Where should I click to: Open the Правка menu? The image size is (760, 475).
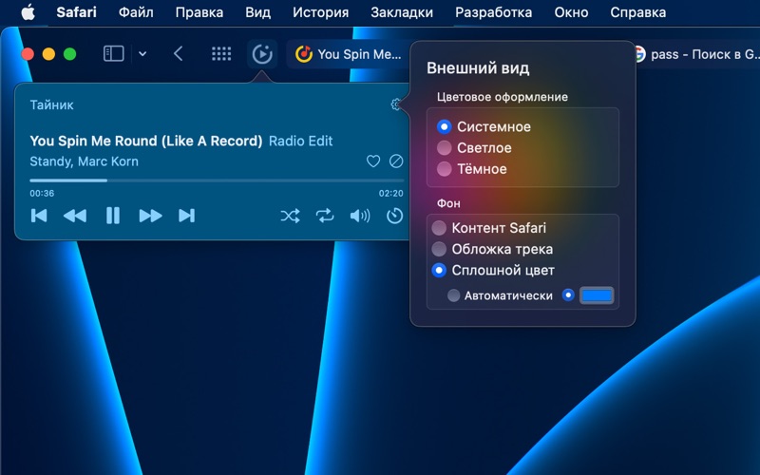[199, 12]
